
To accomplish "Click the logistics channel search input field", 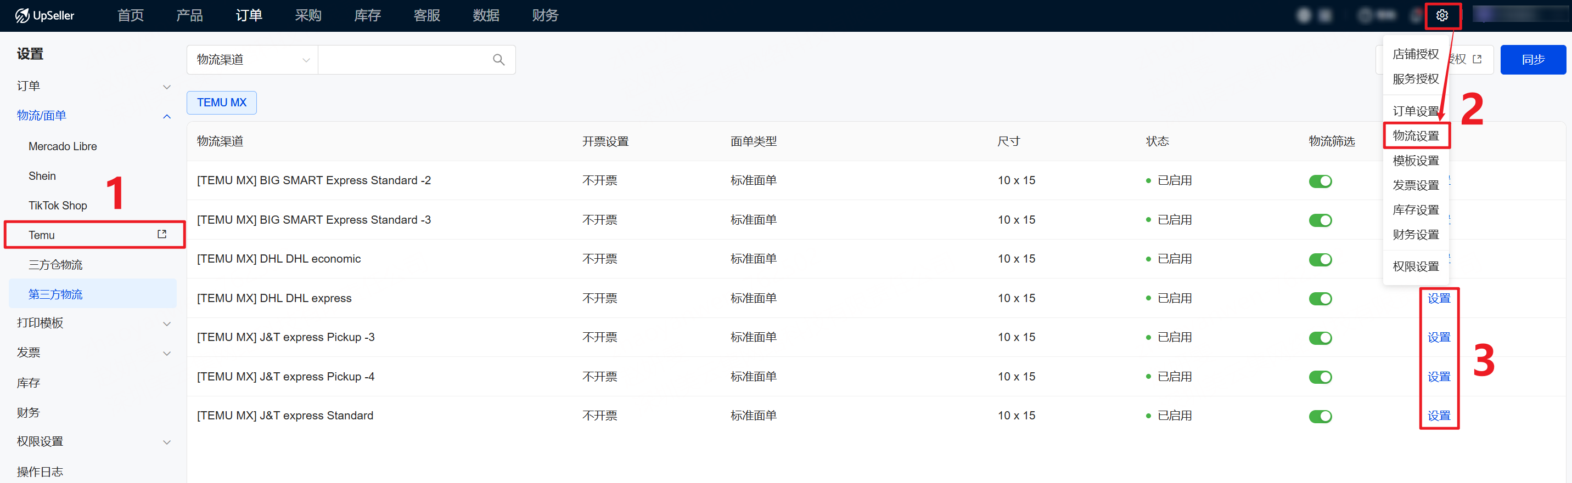I will pos(403,60).
